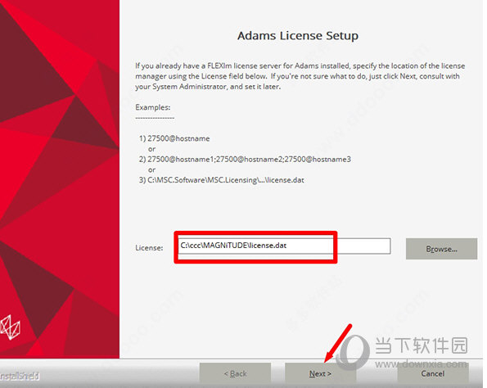487x388 pixels.
Task: Click the 'License:' field label
Action: click(x=149, y=248)
